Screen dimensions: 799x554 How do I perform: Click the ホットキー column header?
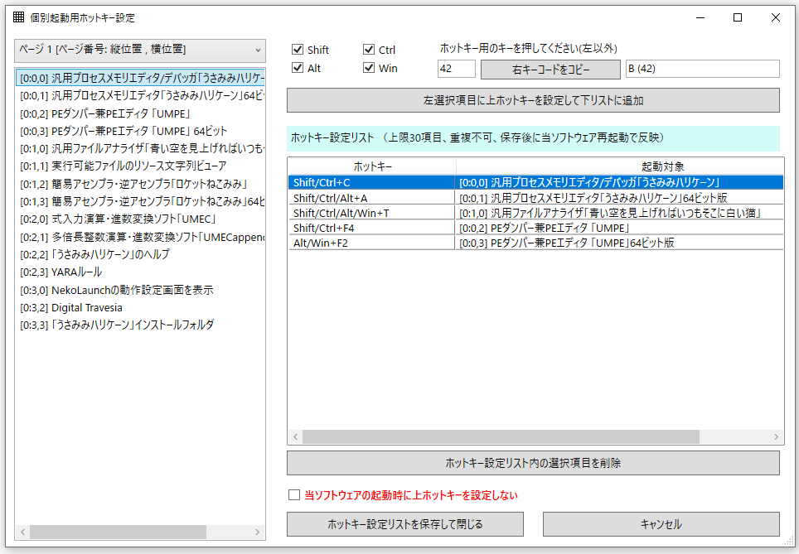tap(372, 166)
